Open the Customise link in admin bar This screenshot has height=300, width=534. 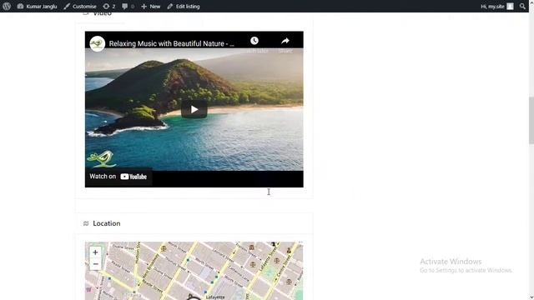(80, 6)
